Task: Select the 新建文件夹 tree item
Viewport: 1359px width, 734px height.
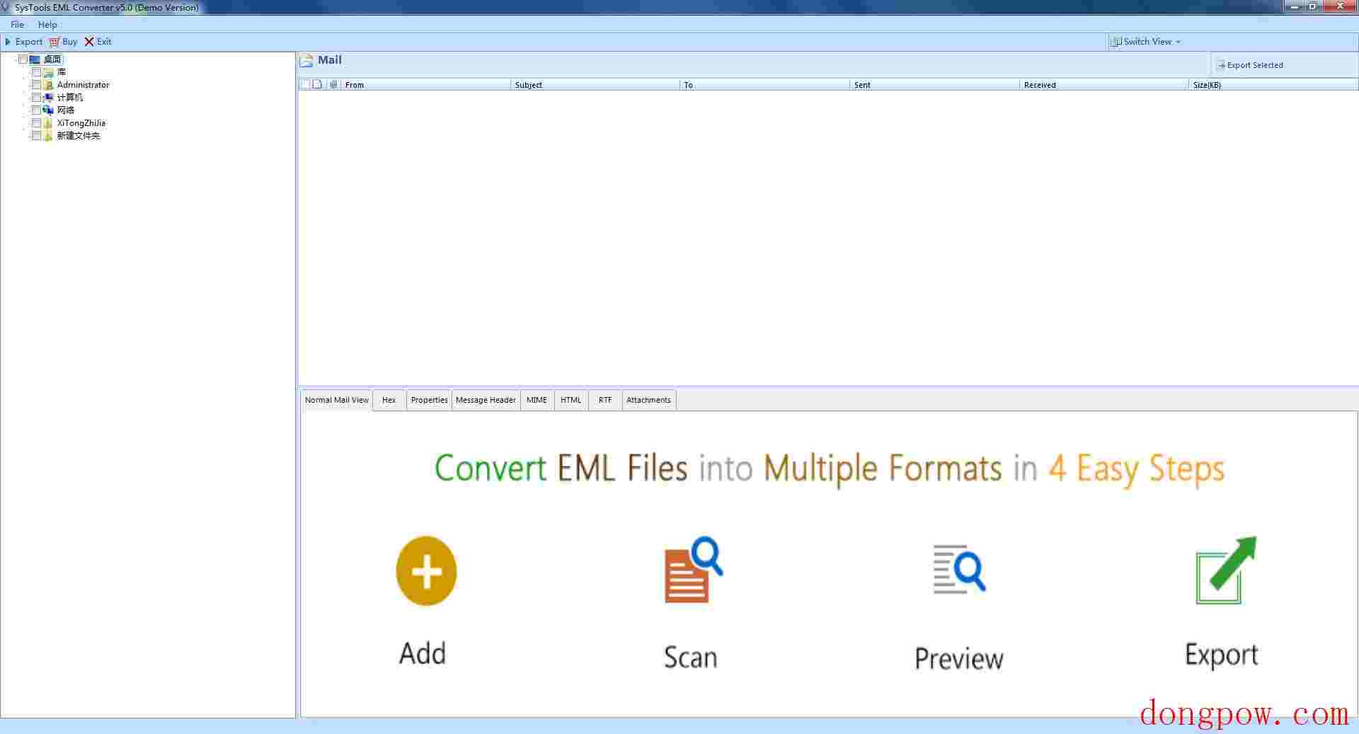Action: pyautogui.click(x=79, y=136)
